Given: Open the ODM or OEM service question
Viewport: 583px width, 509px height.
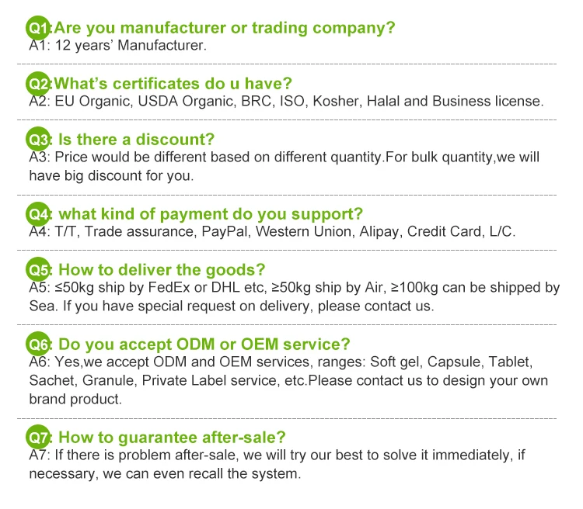Looking at the screenshot, I should 204,345.
